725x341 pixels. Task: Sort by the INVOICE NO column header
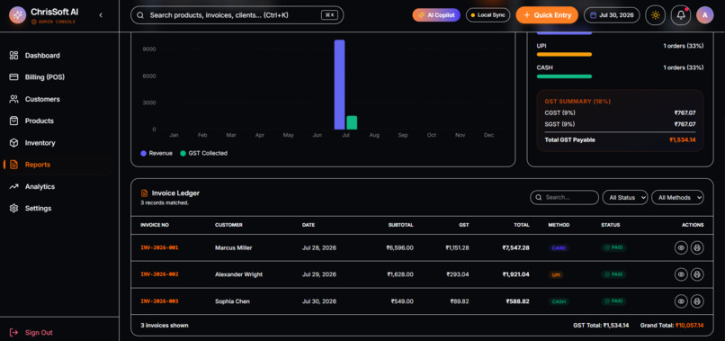[155, 225]
